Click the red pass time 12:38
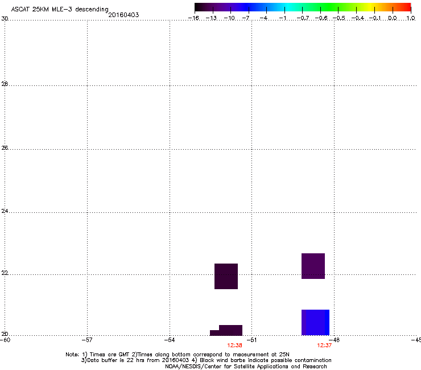This screenshot has height=370, width=421. (234, 346)
